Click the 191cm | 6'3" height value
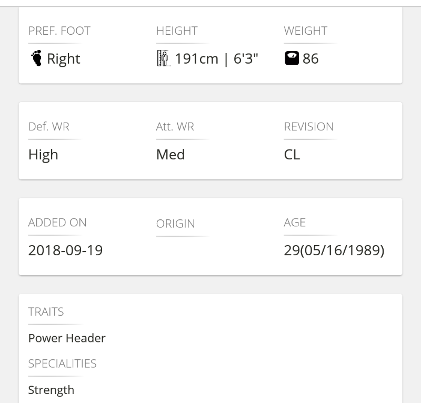Image resolution: width=421 pixels, height=403 pixels. 216,58
